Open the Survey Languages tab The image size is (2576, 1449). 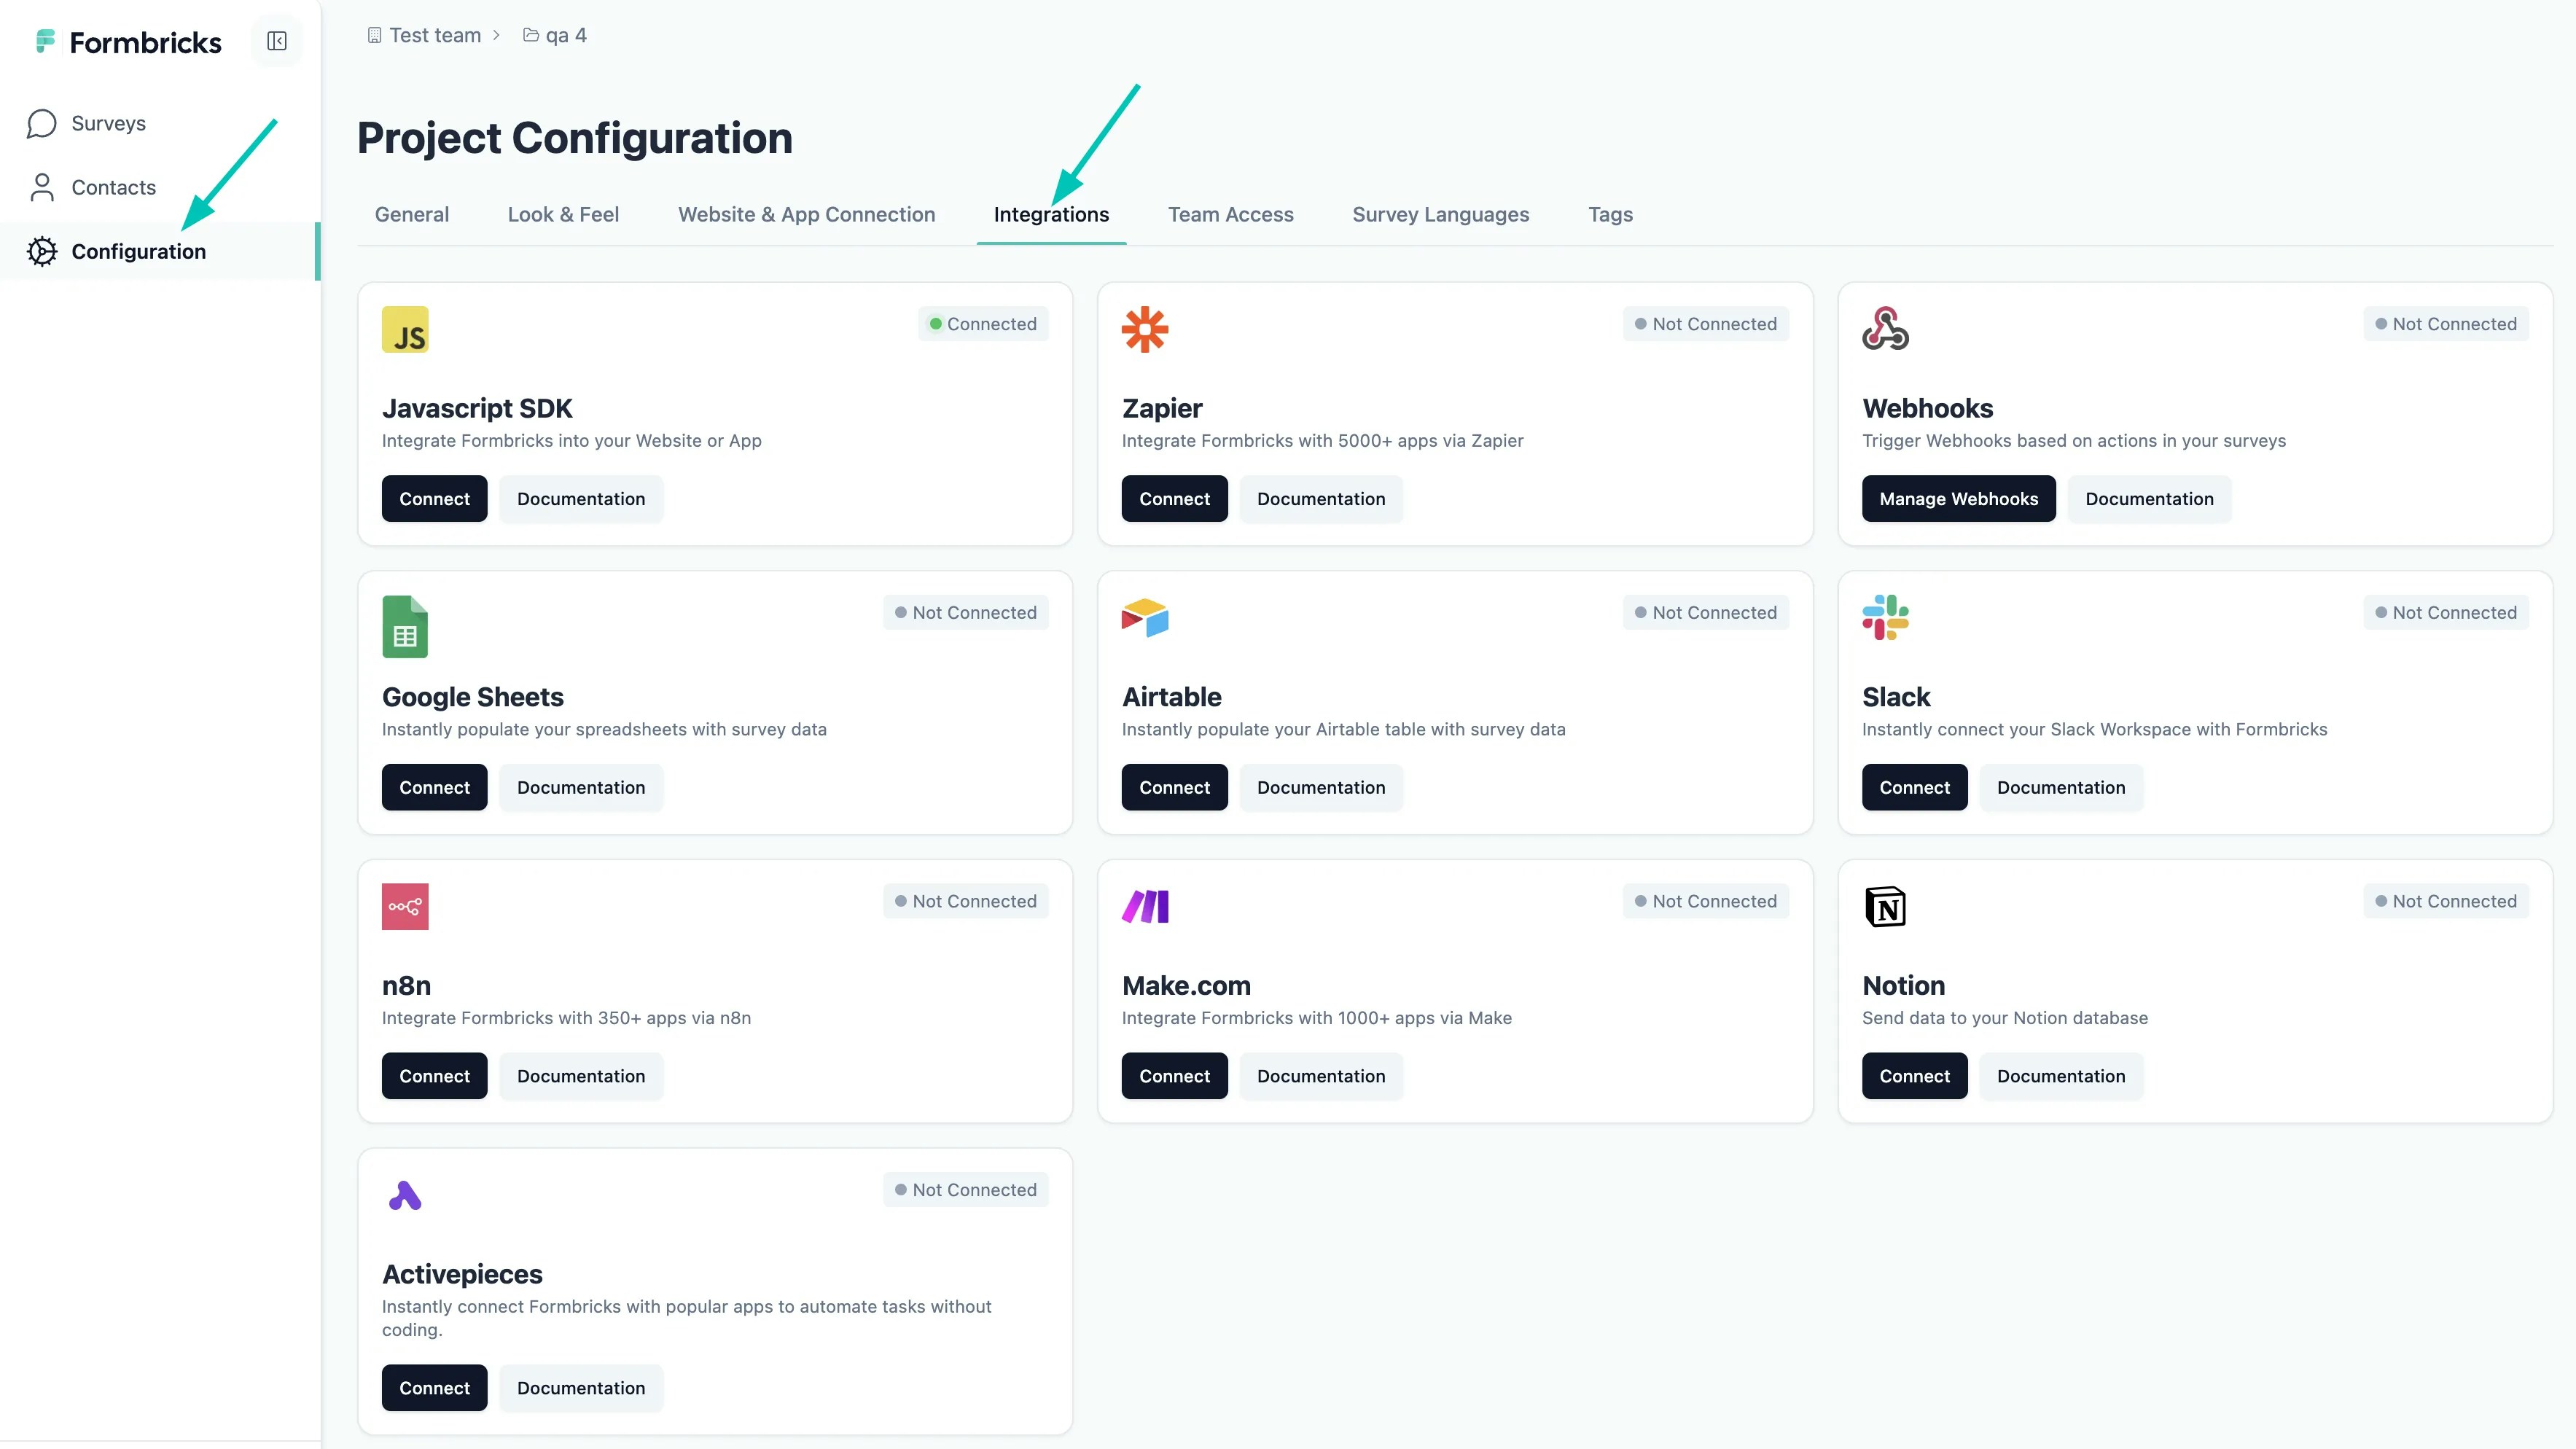tap(1440, 214)
